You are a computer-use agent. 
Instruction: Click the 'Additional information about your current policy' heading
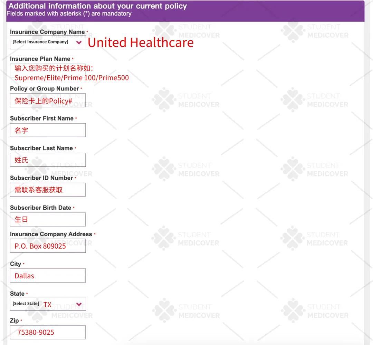[x=98, y=6]
